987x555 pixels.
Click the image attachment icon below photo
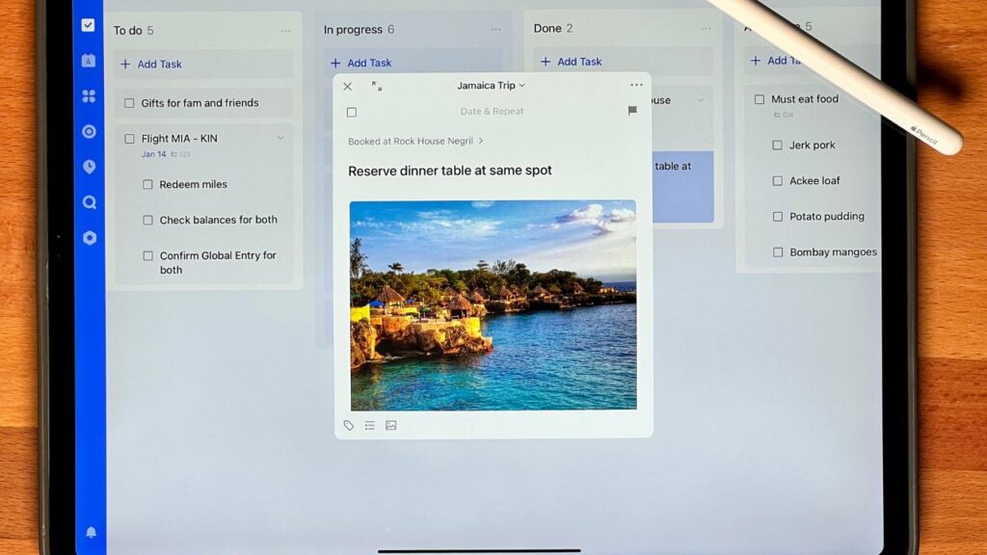[x=391, y=425]
